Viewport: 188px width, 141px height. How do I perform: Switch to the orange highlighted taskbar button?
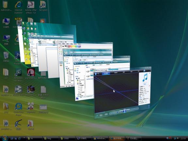[x=117, y=138]
